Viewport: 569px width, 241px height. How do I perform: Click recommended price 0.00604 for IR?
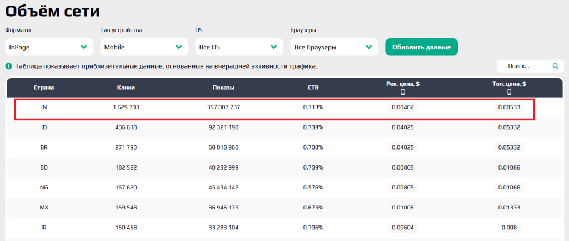tap(403, 228)
